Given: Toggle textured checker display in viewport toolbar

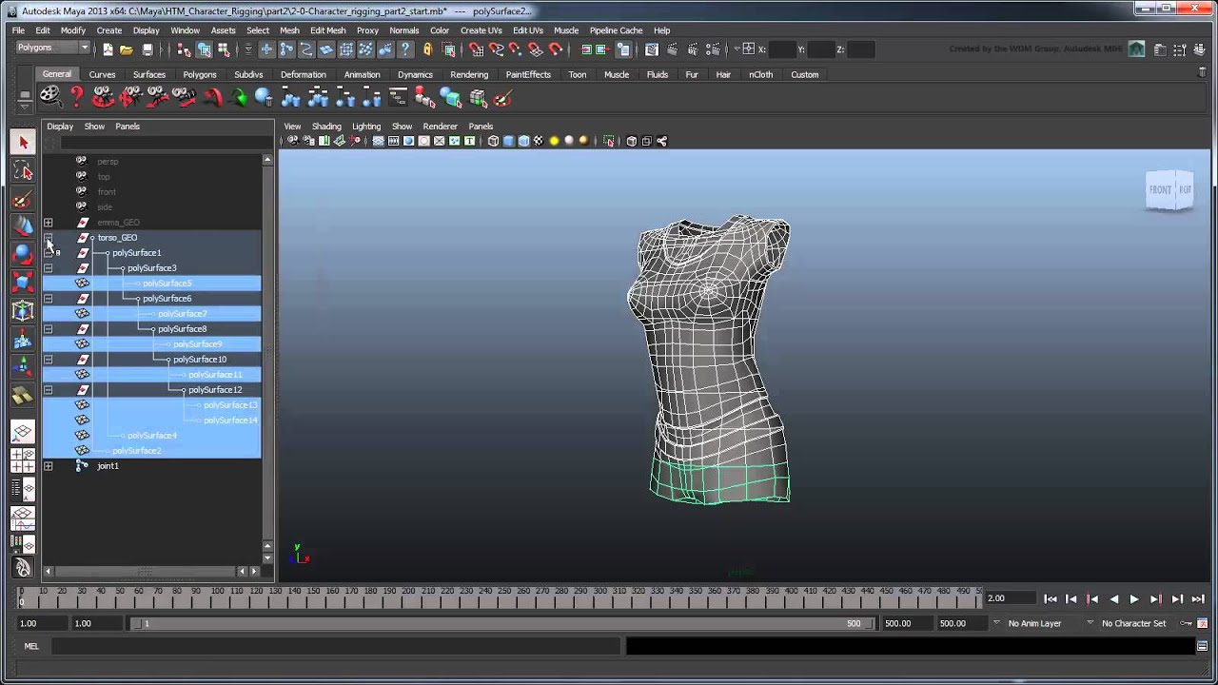Looking at the screenshot, I should click(x=539, y=141).
